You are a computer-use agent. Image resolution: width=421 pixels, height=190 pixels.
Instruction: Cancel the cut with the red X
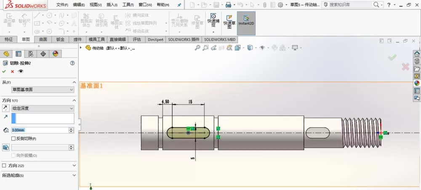12,71
